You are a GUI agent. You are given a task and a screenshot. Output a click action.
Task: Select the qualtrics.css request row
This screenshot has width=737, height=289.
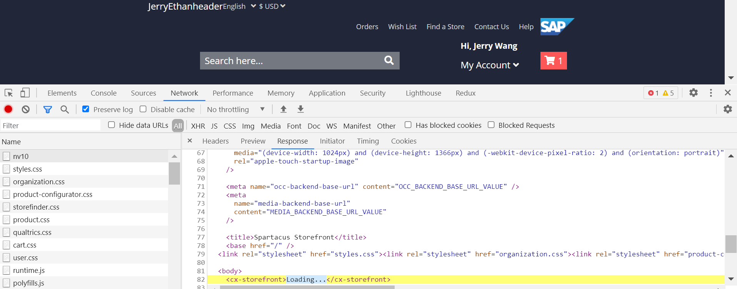point(84,232)
